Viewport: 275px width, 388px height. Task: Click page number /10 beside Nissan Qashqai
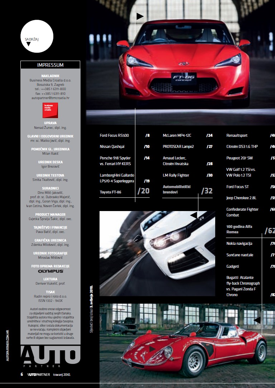click(x=147, y=146)
